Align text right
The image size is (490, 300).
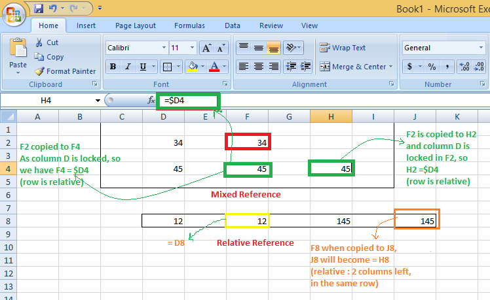click(x=273, y=67)
